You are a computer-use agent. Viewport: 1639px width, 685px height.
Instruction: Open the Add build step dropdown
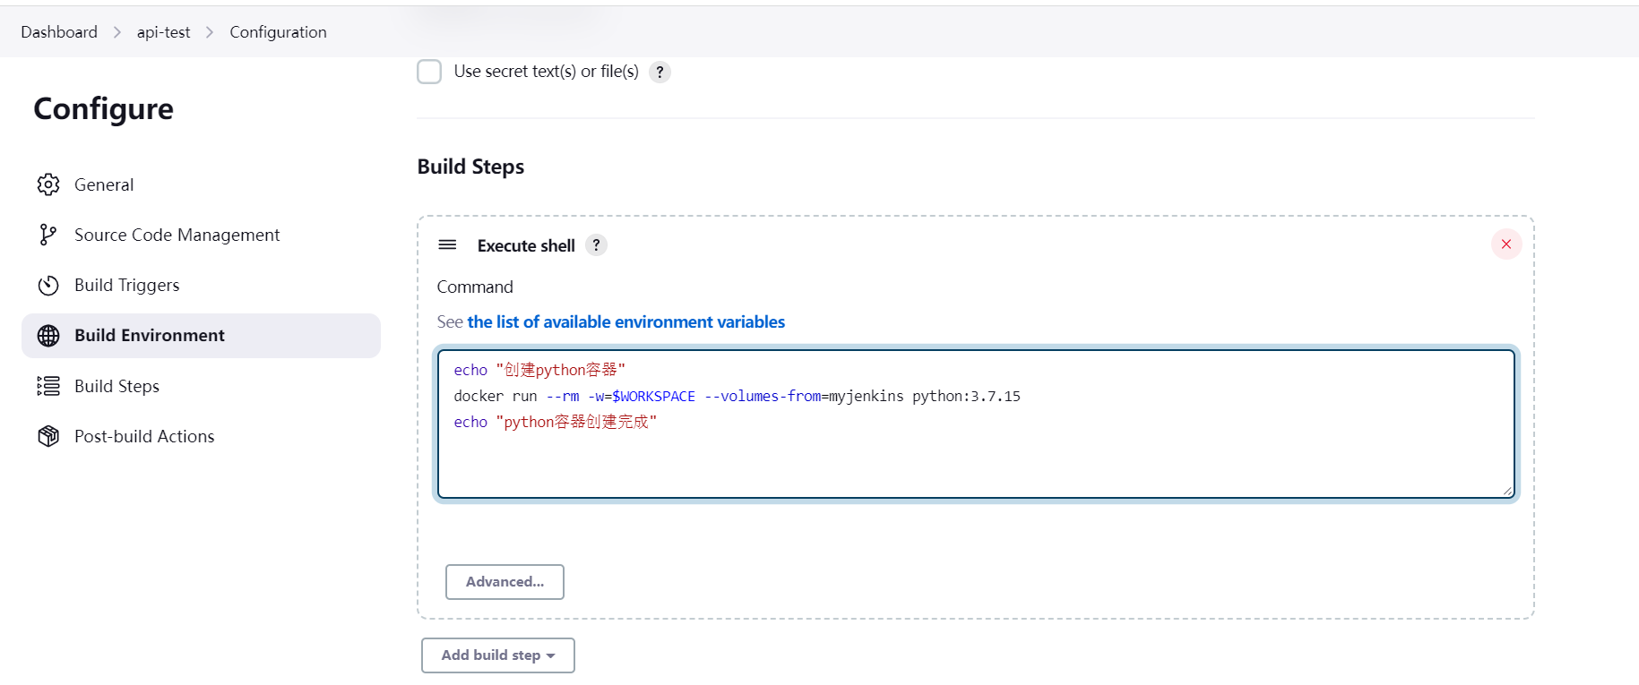(x=497, y=655)
